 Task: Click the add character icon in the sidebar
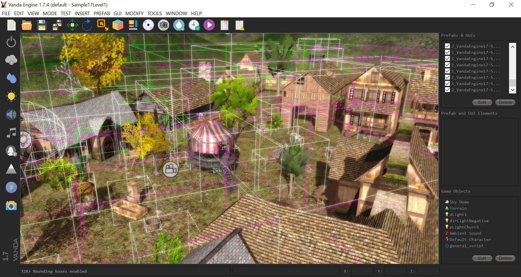click(11, 151)
